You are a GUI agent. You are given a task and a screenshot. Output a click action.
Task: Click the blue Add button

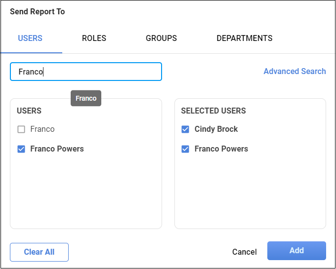[x=296, y=250]
